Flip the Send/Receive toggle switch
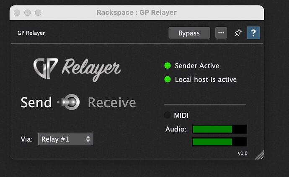The width and height of the screenshot is (289, 177). [x=69, y=102]
